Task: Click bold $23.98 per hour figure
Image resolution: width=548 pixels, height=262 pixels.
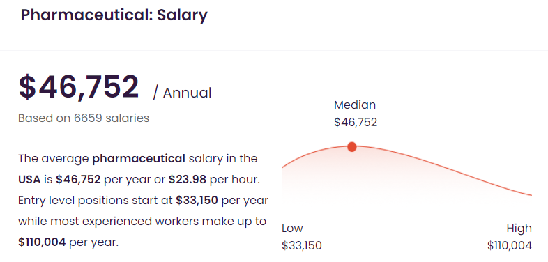Action: pos(188,180)
